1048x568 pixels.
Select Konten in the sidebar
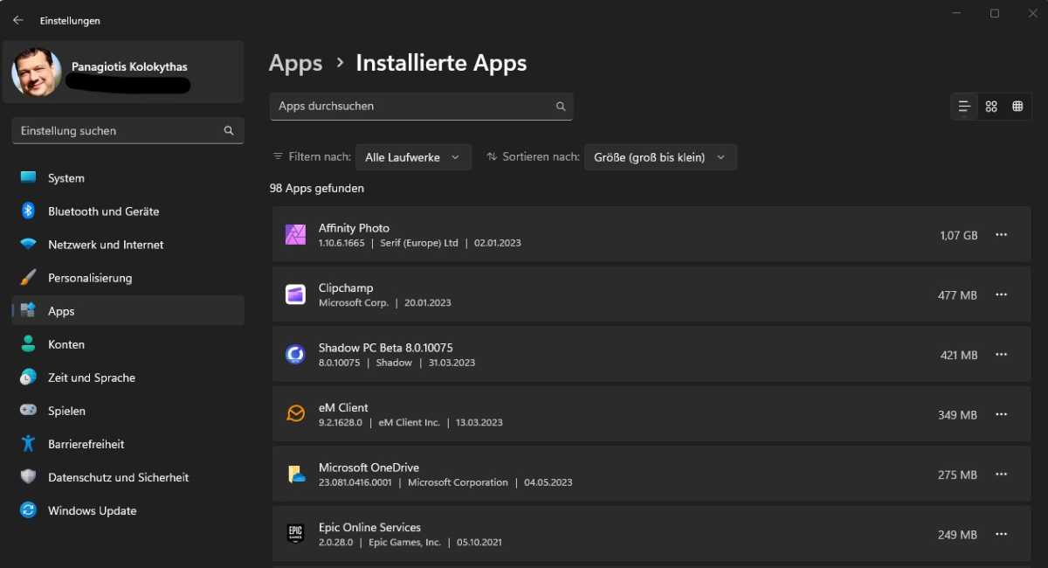point(128,343)
